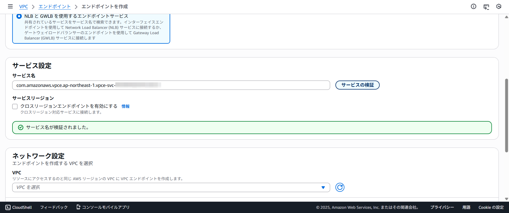This screenshot has width=509, height=213.
Task: Click the VPC dropdown arrow
Action: pyautogui.click(x=323, y=187)
